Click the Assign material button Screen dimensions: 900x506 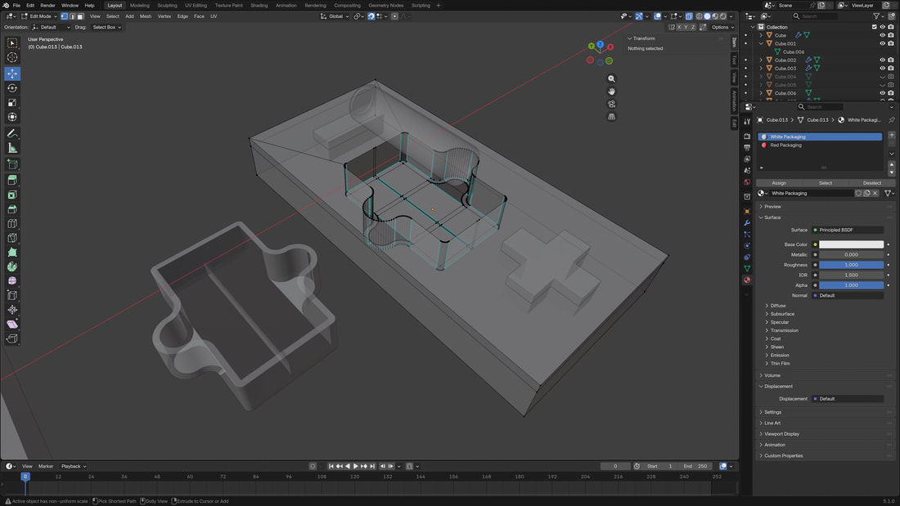pyautogui.click(x=779, y=183)
